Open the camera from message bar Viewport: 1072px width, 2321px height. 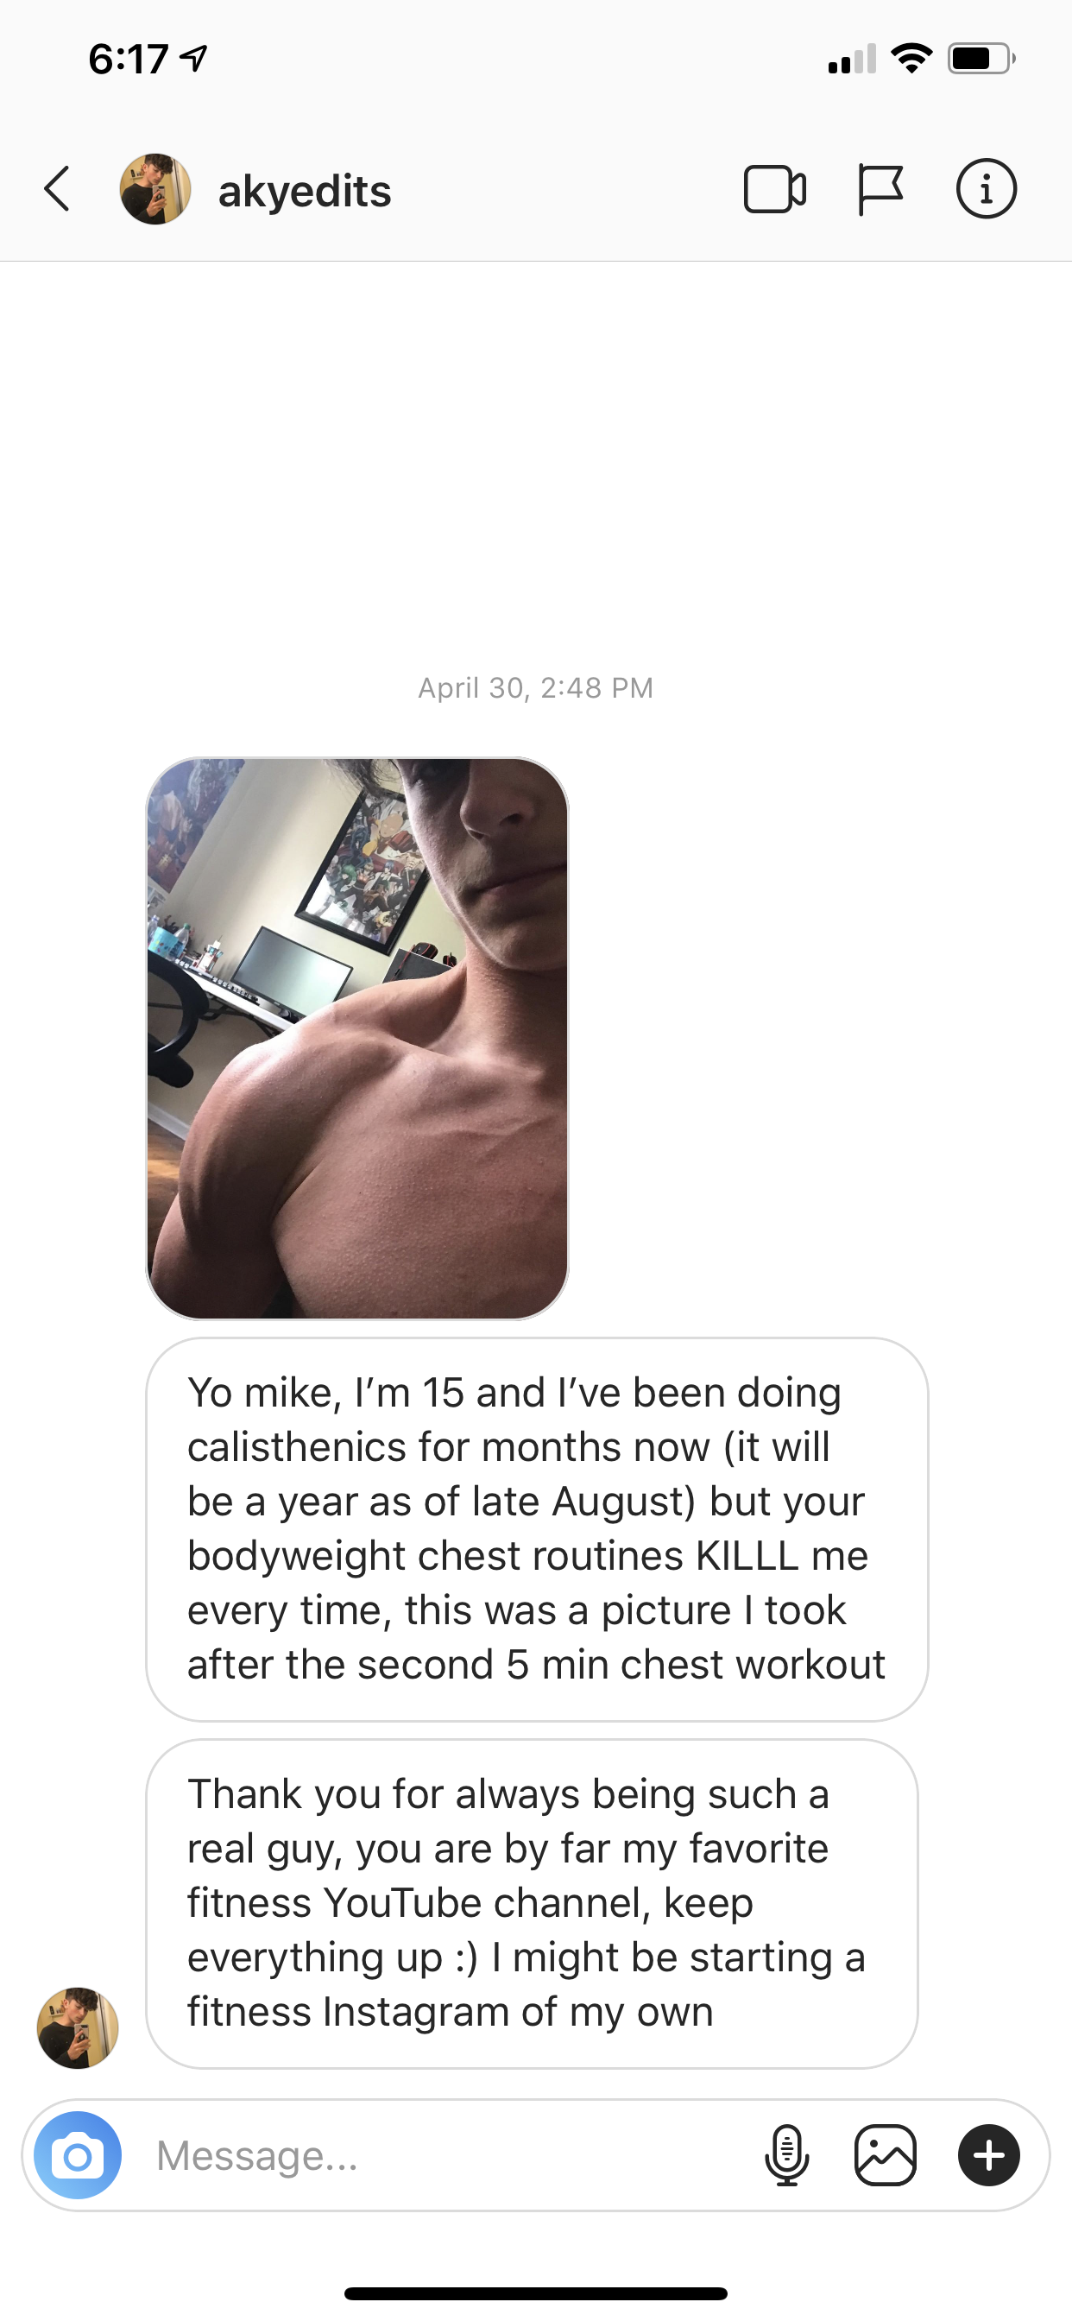click(x=78, y=2155)
